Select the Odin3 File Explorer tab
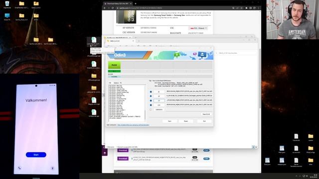The width and height of the screenshot is (319, 179). [121, 41]
